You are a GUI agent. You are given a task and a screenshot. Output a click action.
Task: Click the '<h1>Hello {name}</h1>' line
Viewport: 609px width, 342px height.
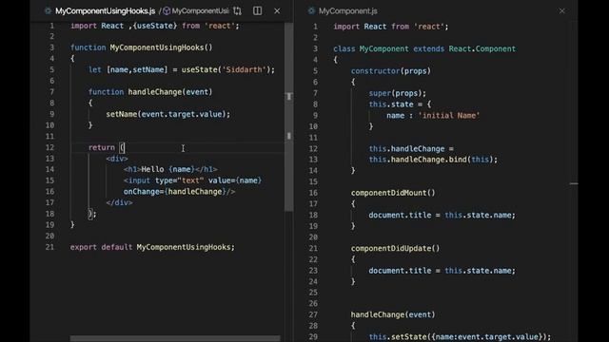170,169
